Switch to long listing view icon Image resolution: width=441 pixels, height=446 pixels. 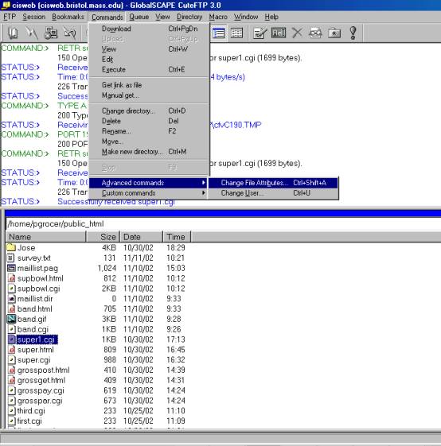click(x=218, y=33)
